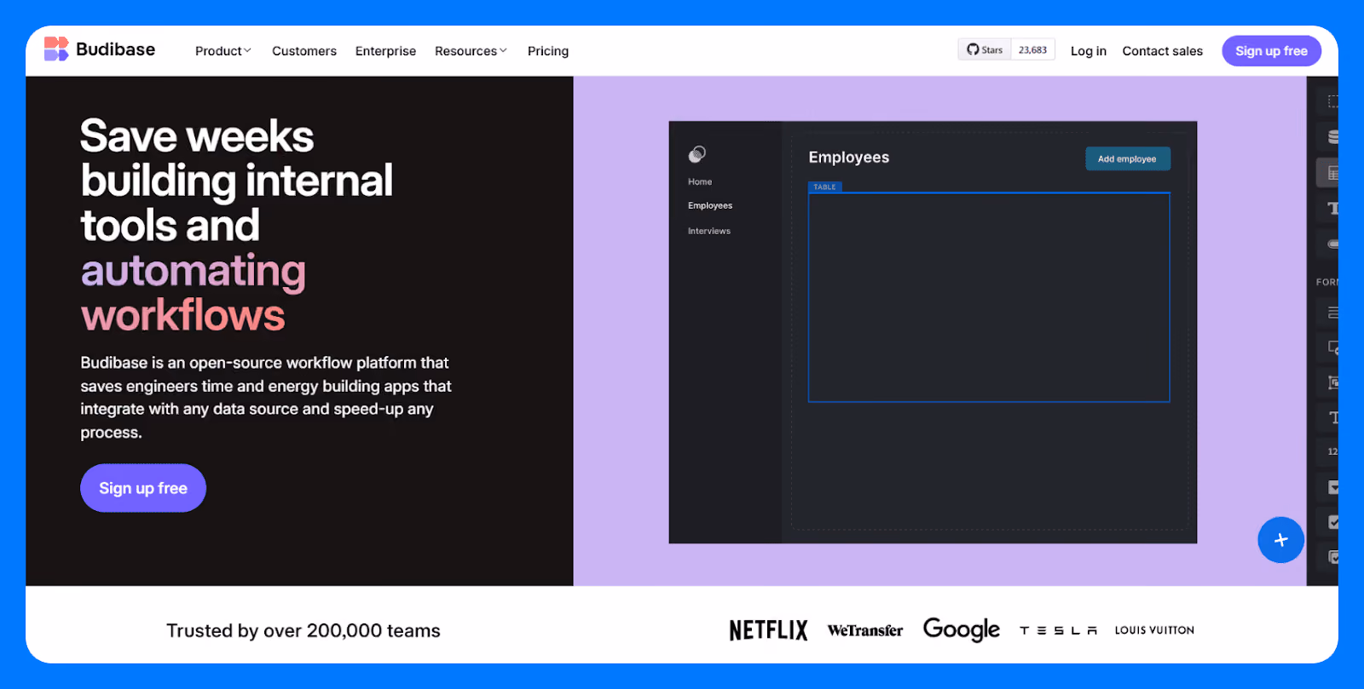Click the Google logo

point(961,630)
